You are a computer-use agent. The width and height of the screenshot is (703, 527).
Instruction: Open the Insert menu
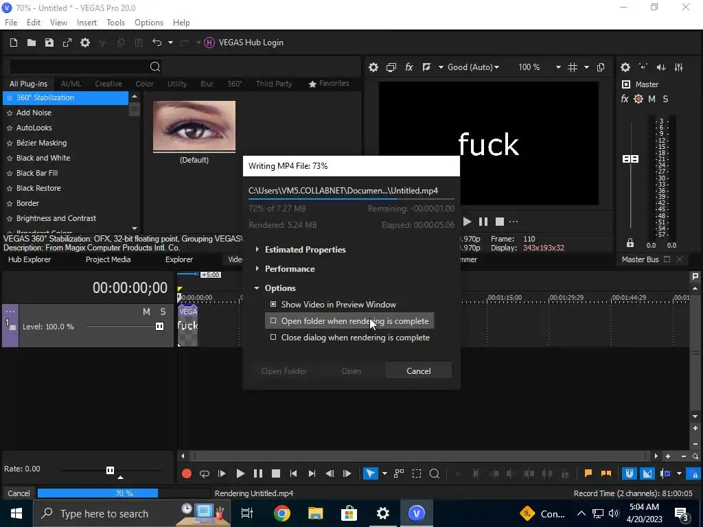click(87, 23)
